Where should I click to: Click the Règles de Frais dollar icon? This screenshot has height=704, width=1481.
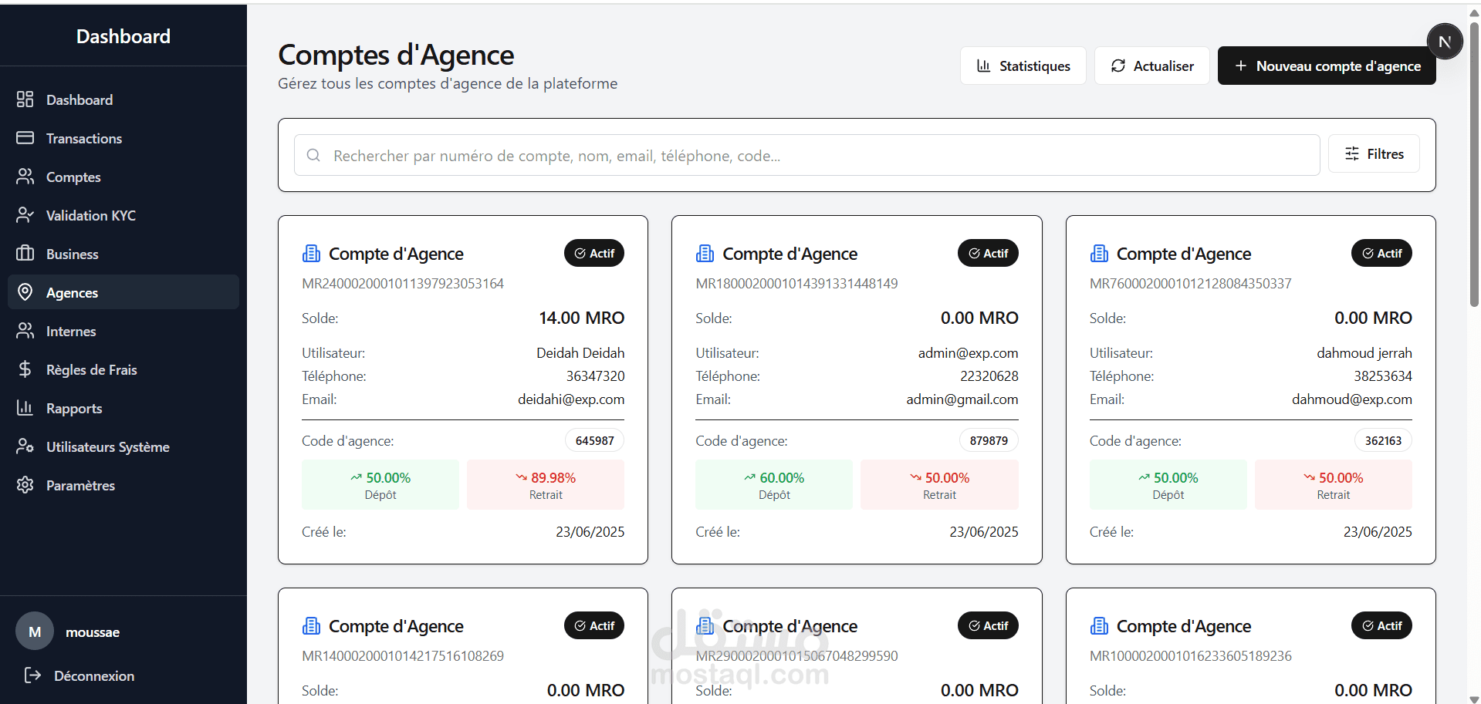[25, 369]
